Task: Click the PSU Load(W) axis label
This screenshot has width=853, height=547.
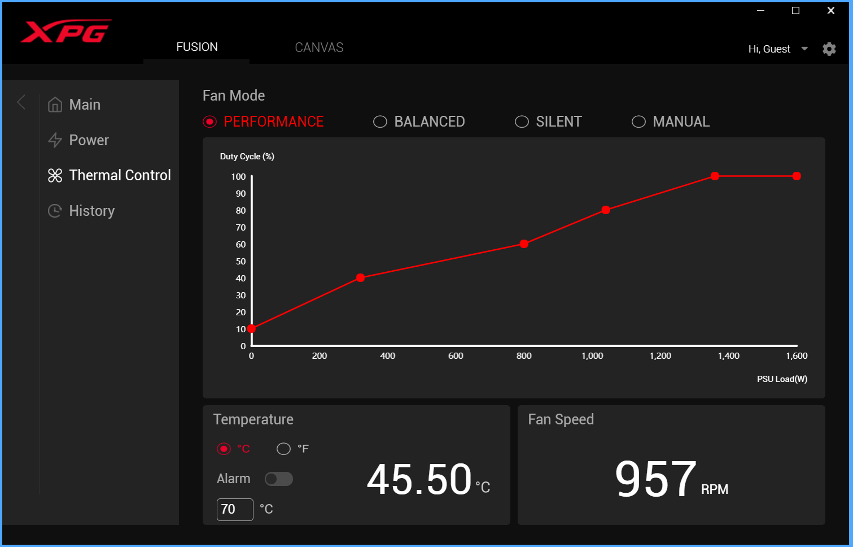Action: coord(782,379)
